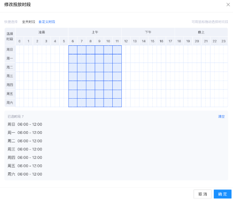Click listed 周一 06:00 - 12:00 entry
This screenshot has width=233, height=200.
25,133
